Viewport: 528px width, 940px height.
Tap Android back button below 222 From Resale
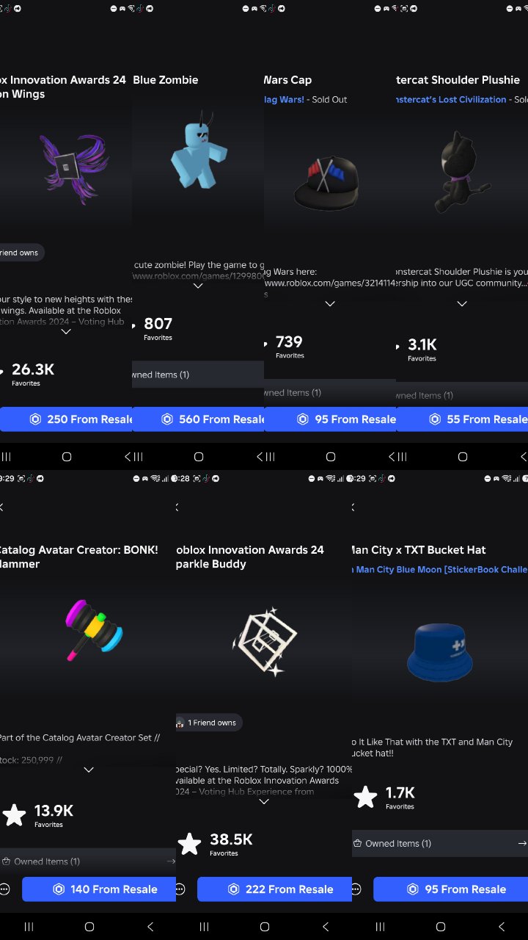tap(326, 927)
